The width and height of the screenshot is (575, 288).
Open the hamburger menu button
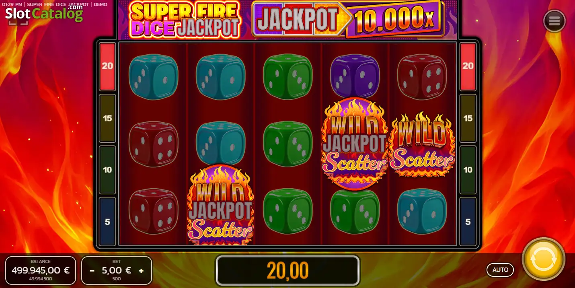click(554, 21)
